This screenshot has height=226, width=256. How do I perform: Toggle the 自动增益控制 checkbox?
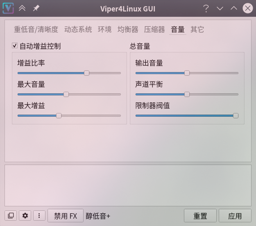coord(15,45)
